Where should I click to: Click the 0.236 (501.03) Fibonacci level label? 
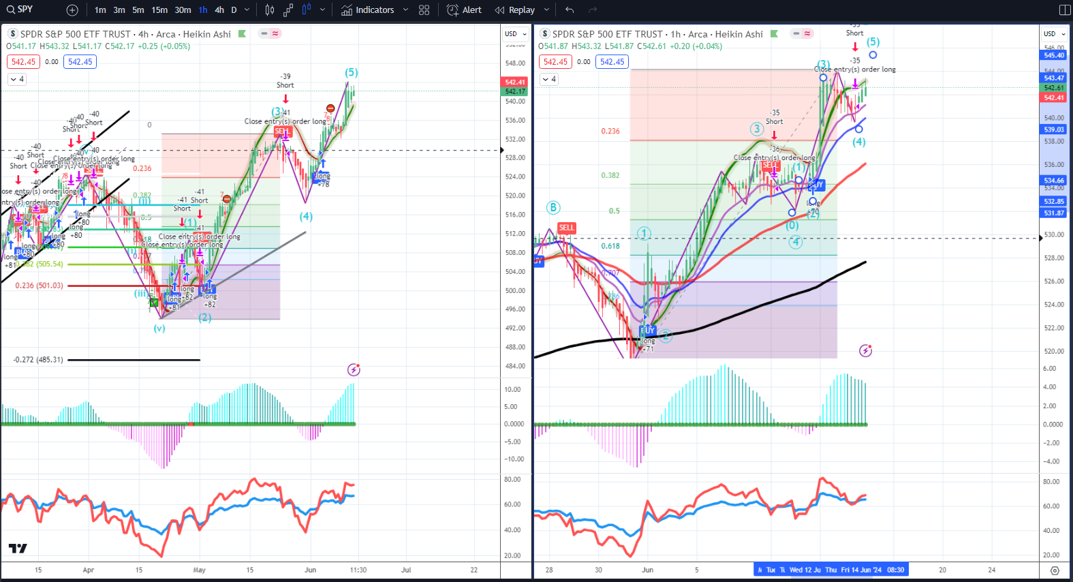(39, 286)
